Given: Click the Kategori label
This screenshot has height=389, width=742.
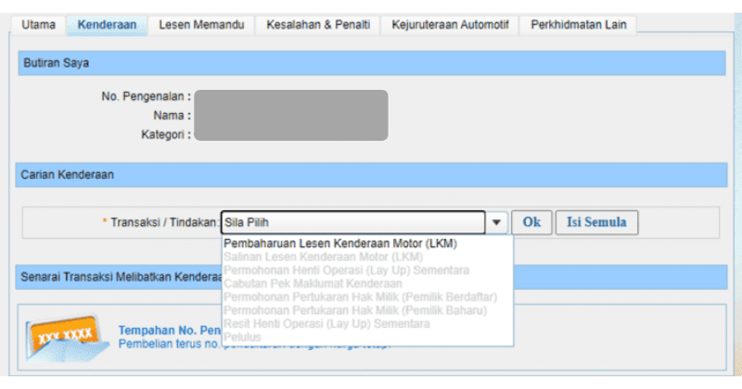Looking at the screenshot, I should (x=166, y=134).
